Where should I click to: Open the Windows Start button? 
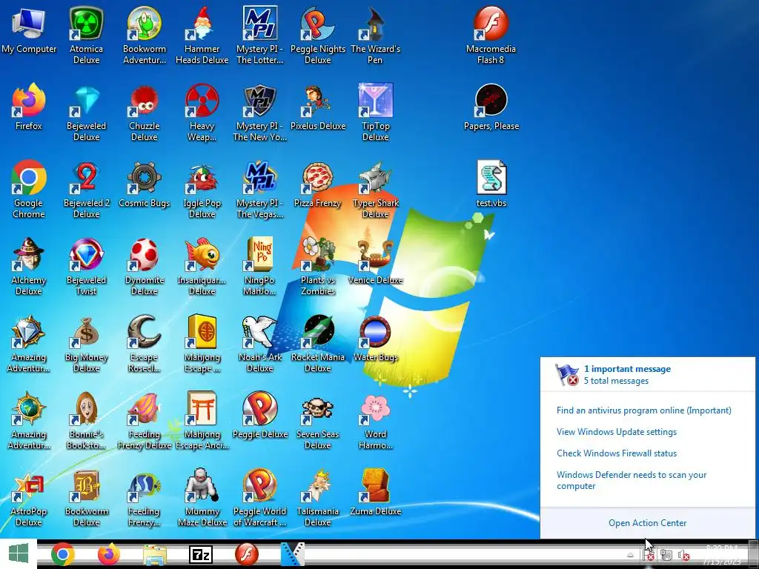[x=19, y=553]
